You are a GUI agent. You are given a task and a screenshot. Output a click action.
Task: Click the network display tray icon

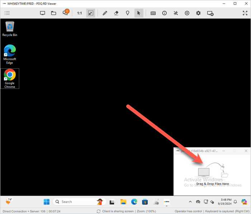206,201
